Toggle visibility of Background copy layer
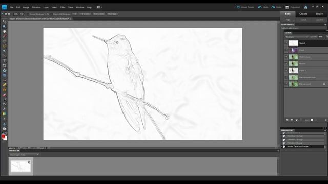The height and width of the screenshot is (184, 328). click(286, 77)
